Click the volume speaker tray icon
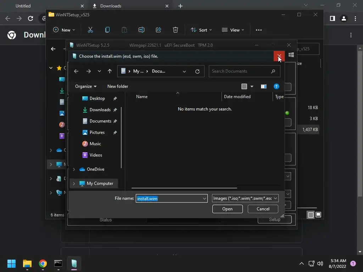363x272 pixels. (x=320, y=263)
